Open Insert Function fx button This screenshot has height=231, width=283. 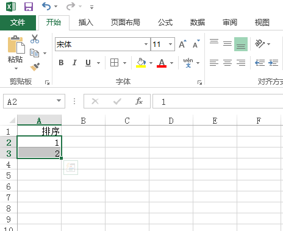coord(139,101)
